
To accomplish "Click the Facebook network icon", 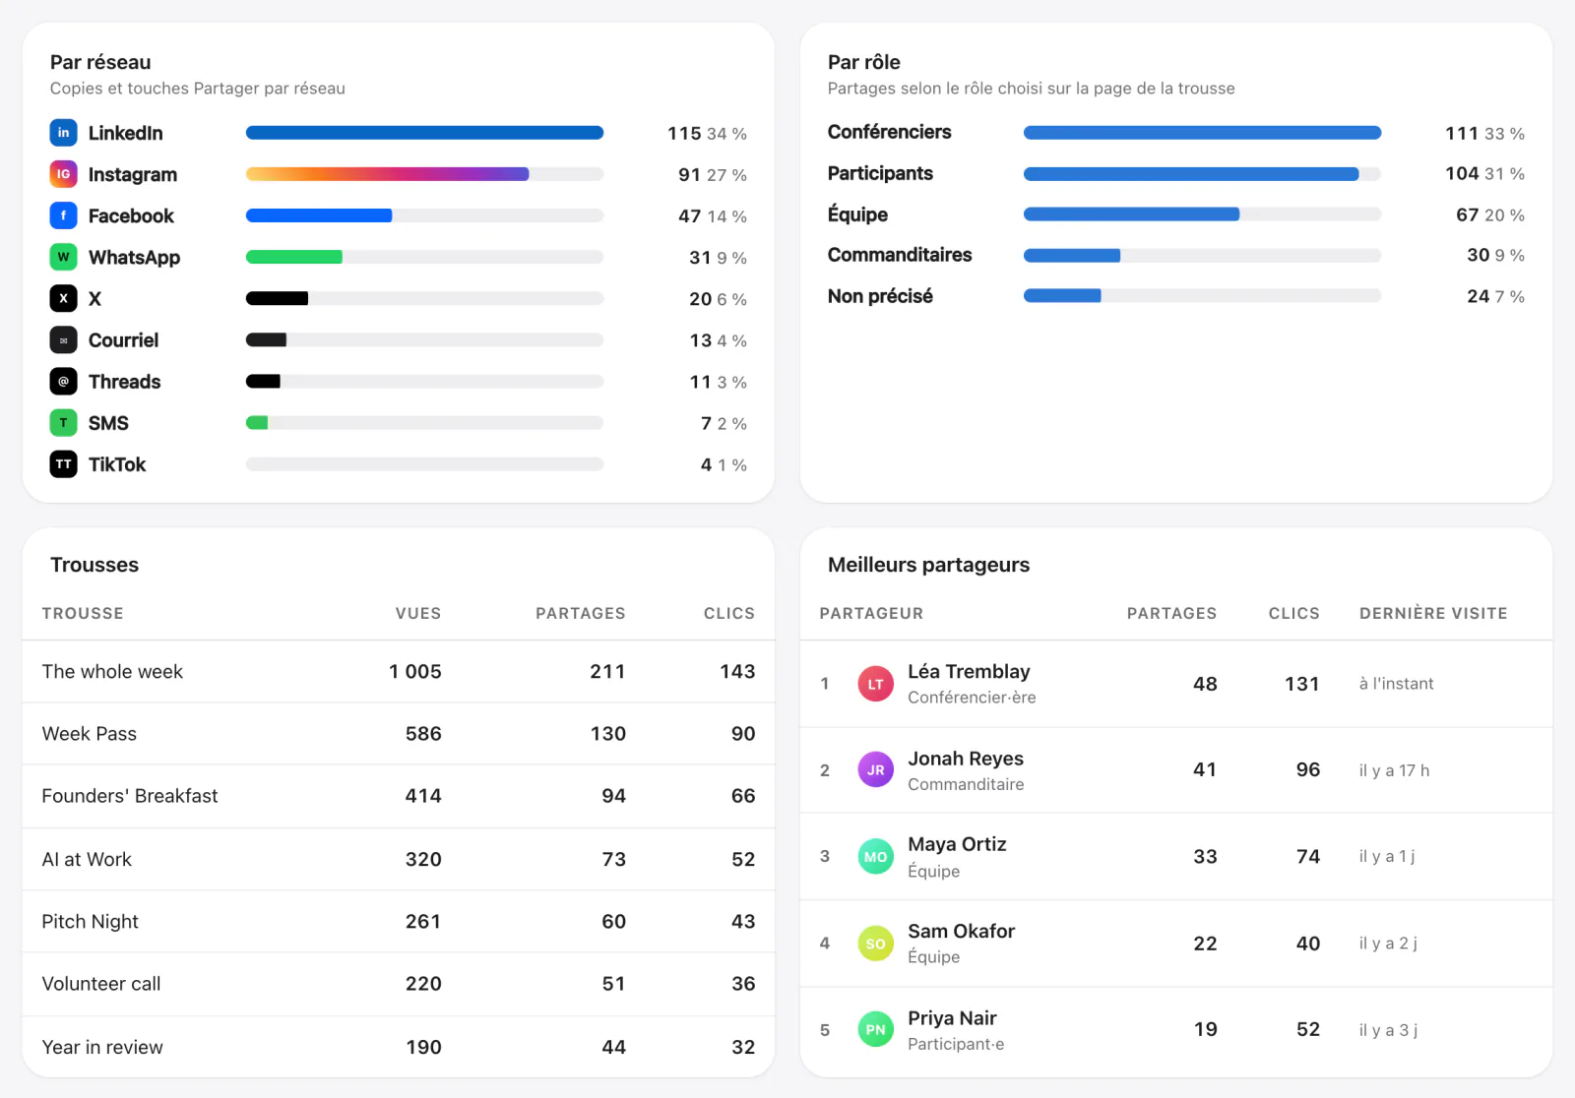I will (64, 215).
